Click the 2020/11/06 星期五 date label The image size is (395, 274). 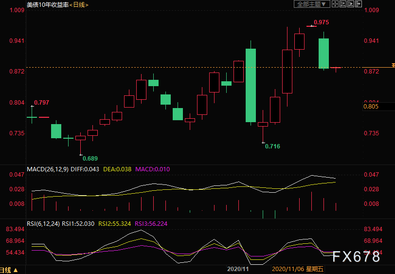click(298, 269)
